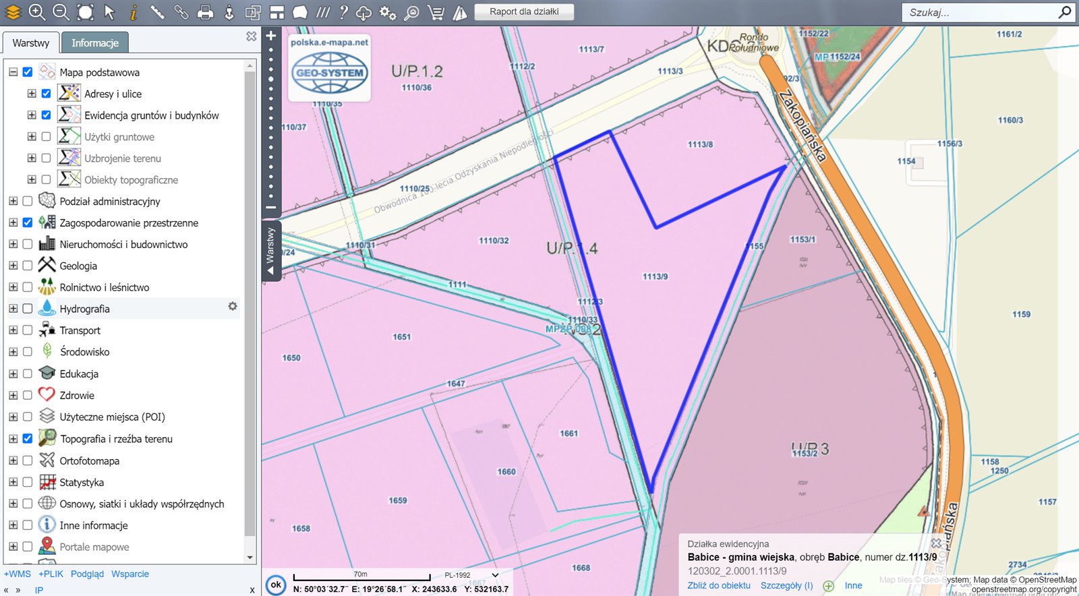Expand the Transport layer group

click(x=13, y=330)
